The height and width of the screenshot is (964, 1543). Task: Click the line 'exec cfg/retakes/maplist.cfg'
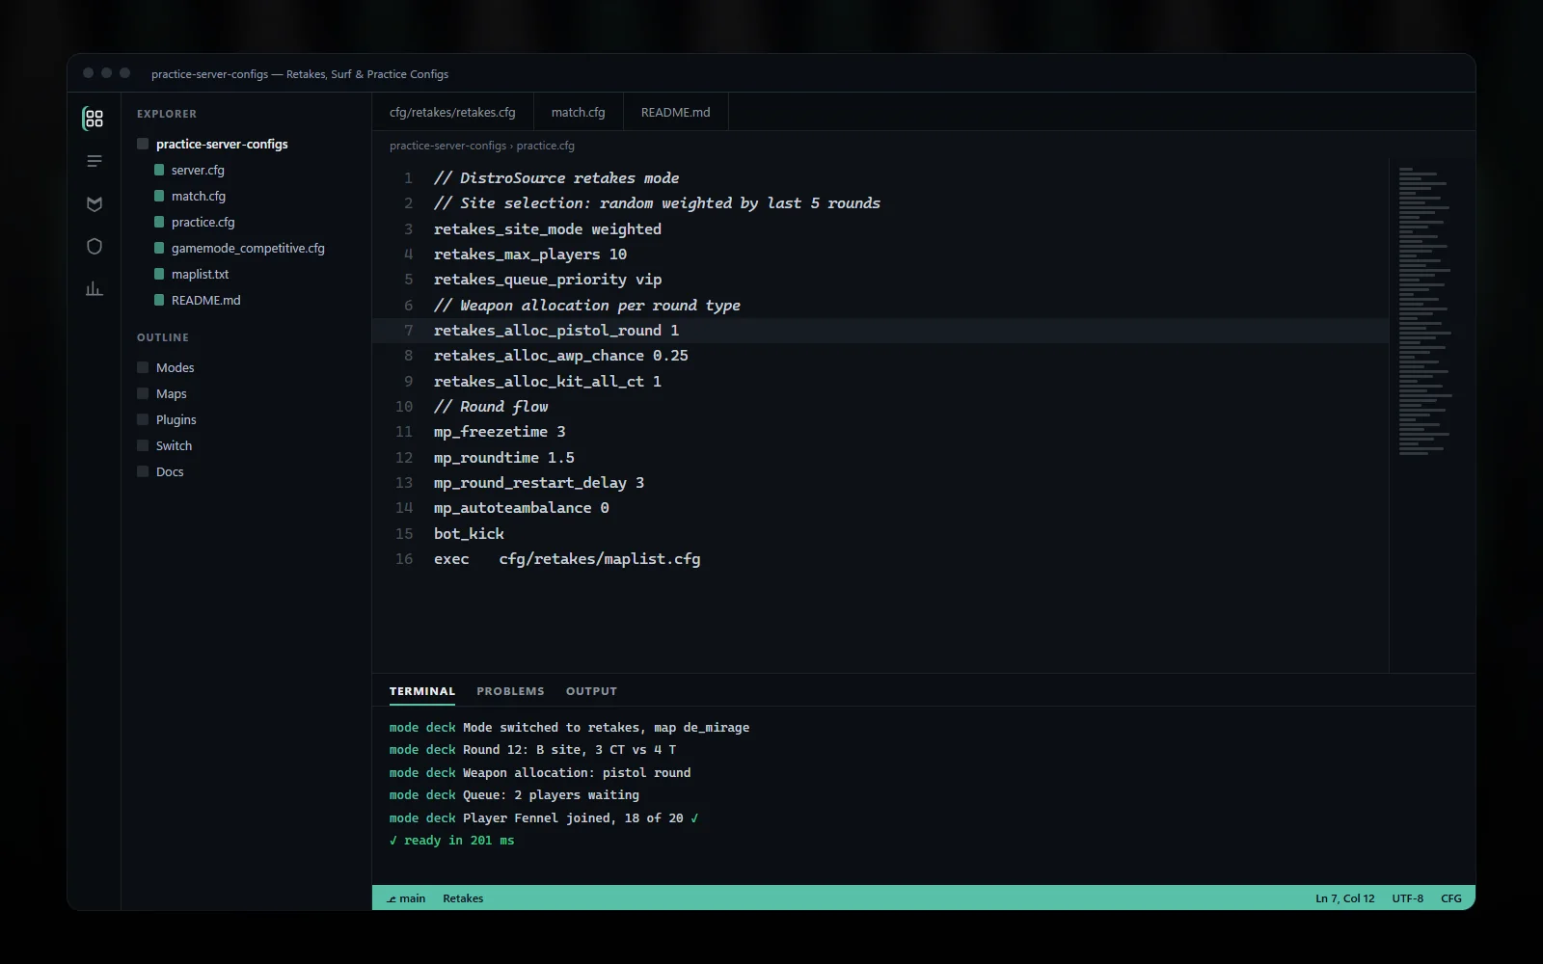(x=566, y=559)
